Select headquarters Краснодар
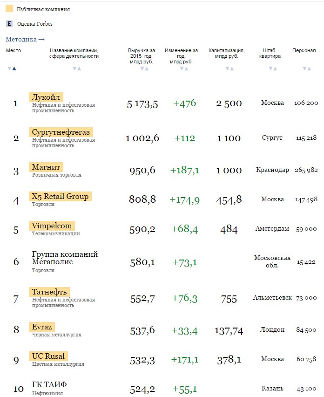Screen dimensions: 324x397 272,170
